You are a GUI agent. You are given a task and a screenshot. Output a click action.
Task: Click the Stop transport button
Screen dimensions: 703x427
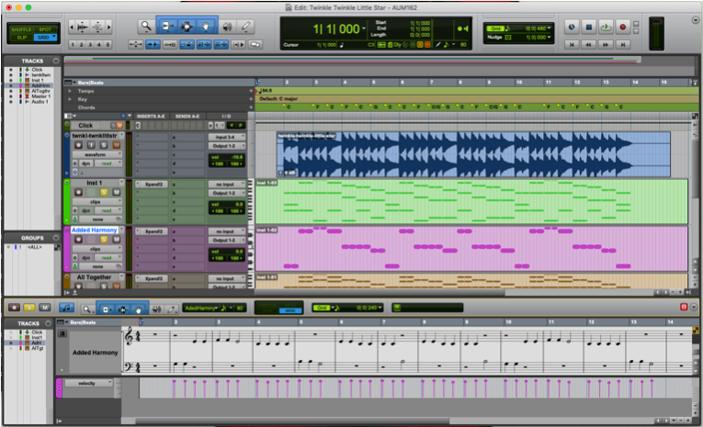pyautogui.click(x=589, y=28)
